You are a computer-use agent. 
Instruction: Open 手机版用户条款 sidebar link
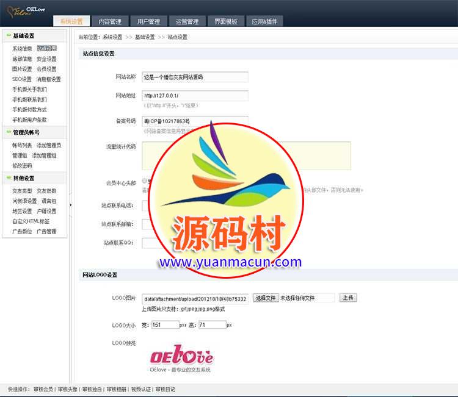click(29, 120)
